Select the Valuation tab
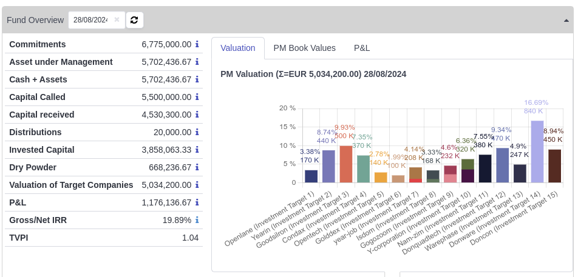 [x=238, y=48]
